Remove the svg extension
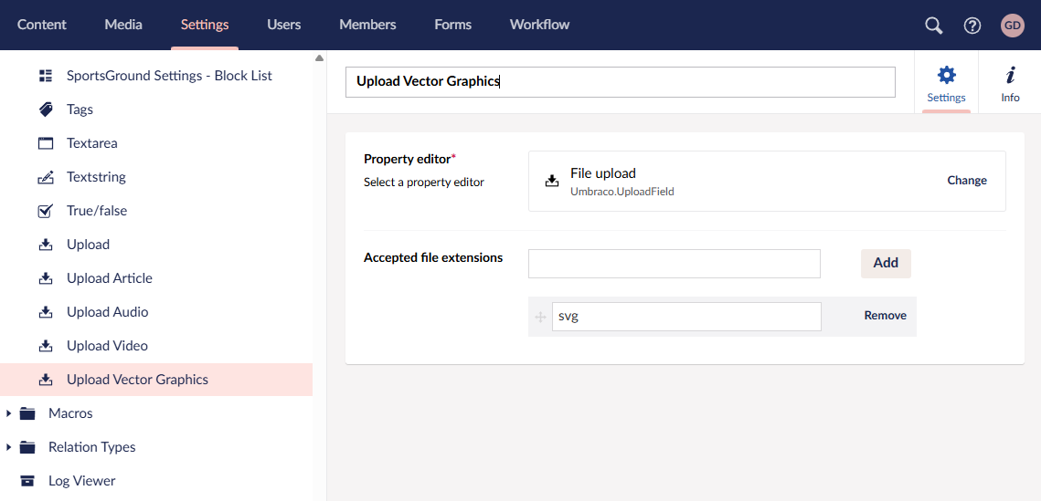The image size is (1041, 501). pyautogui.click(x=885, y=316)
